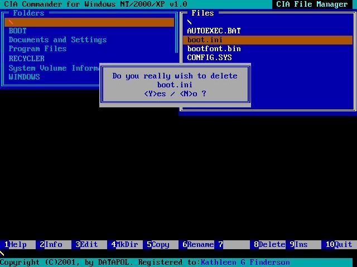The image size is (357, 267).
Task: Select AUTOEXEC.BAT in Files panel
Action: pyautogui.click(x=214, y=31)
